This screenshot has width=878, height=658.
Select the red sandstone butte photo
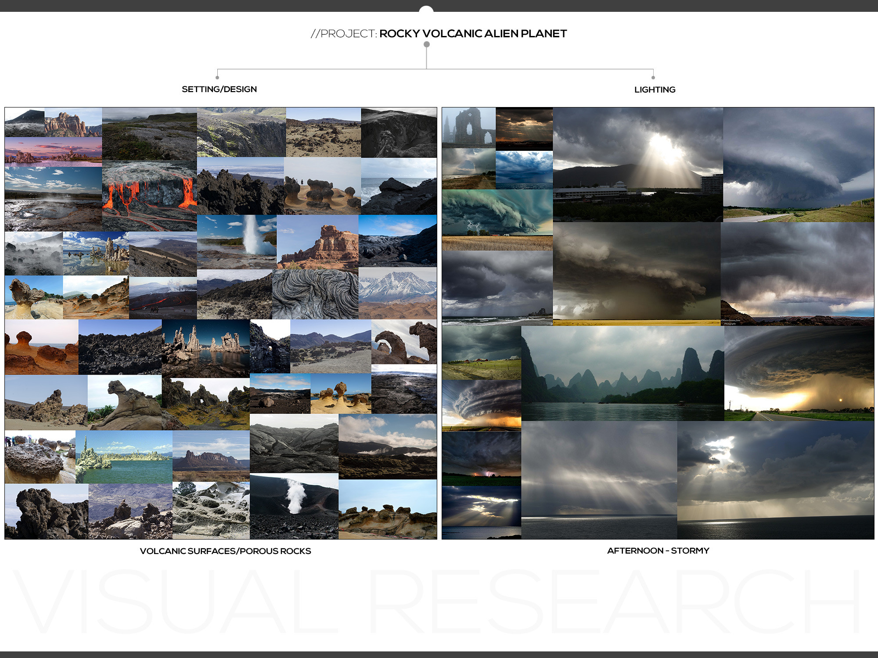pyautogui.click(x=318, y=242)
